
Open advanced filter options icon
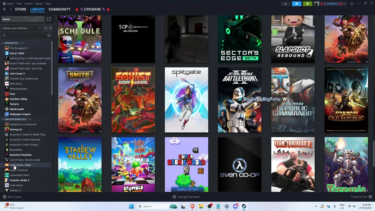point(49,35)
